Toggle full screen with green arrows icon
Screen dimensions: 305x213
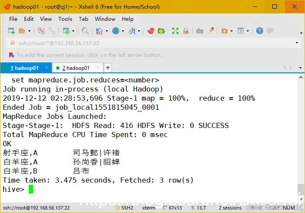(x=175, y=31)
